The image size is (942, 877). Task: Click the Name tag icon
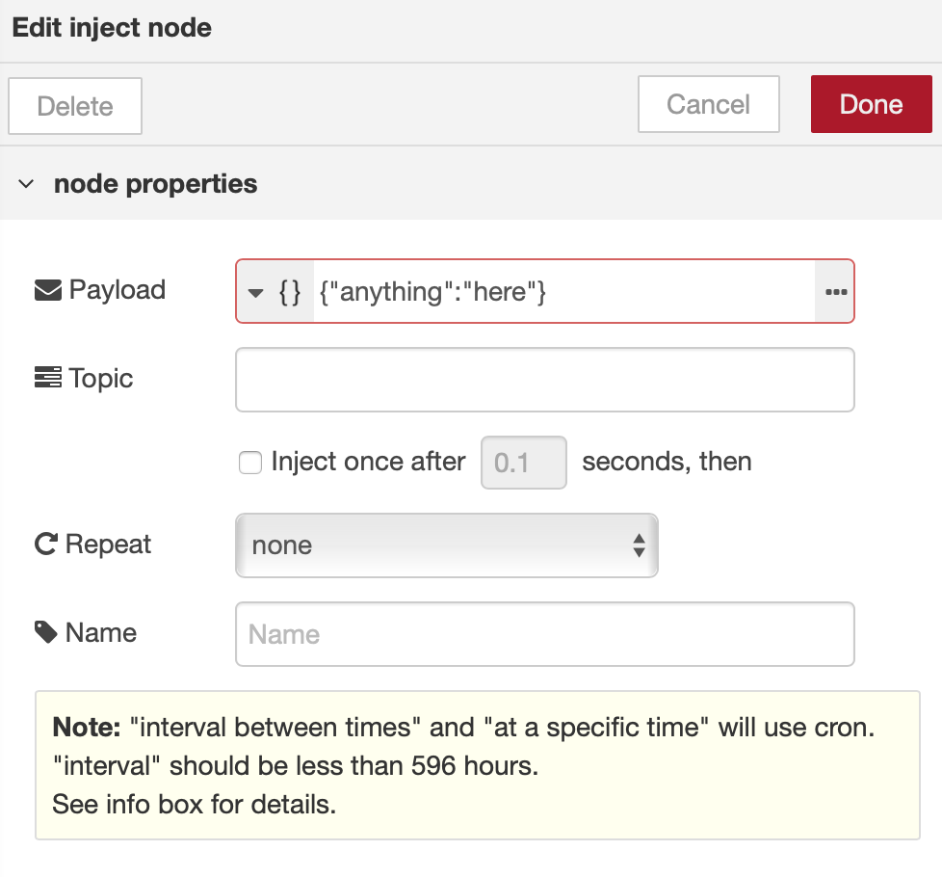(45, 632)
